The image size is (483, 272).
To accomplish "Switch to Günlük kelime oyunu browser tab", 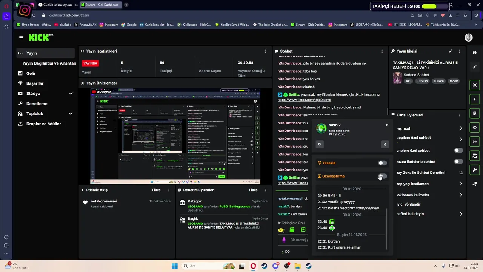I will tap(58, 5).
